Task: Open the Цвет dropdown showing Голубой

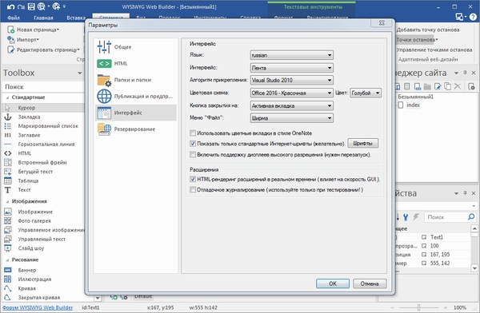Action: pyautogui.click(x=366, y=93)
